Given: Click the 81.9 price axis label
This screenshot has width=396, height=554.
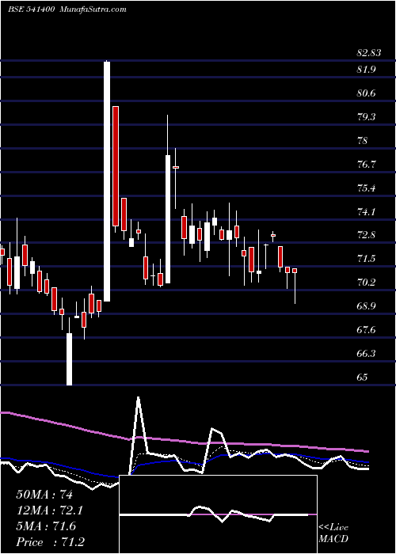Looking at the screenshot, I should click(x=366, y=70).
